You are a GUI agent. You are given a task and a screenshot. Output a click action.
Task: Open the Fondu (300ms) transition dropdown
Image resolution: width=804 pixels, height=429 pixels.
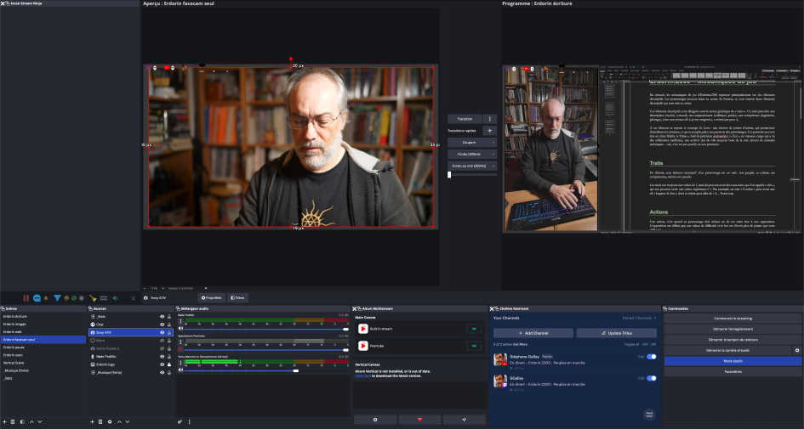(x=493, y=155)
